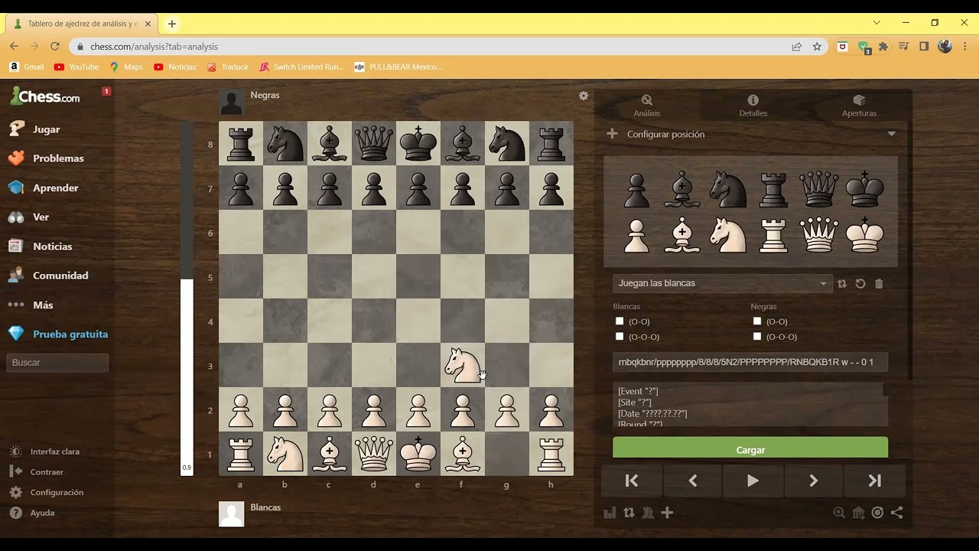Viewport: 979px width, 551px height.
Task: Collapse the Configurar posición panel arrow
Action: tap(891, 134)
